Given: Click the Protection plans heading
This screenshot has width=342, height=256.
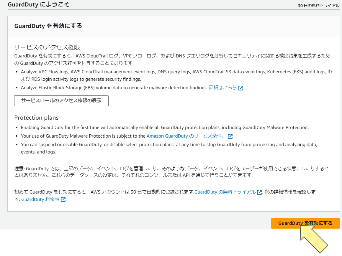Looking at the screenshot, I should 36,118.
